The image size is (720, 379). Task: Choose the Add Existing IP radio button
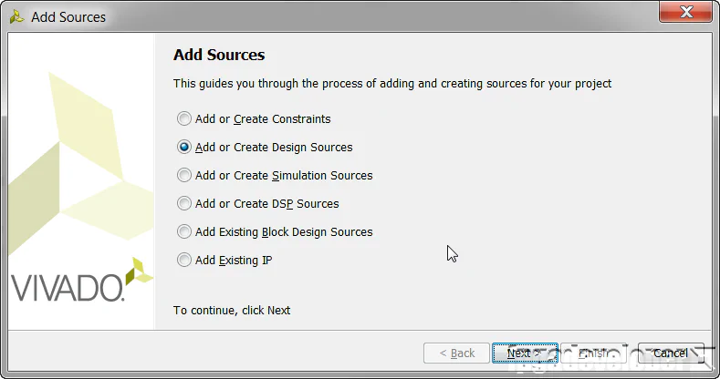(185, 260)
